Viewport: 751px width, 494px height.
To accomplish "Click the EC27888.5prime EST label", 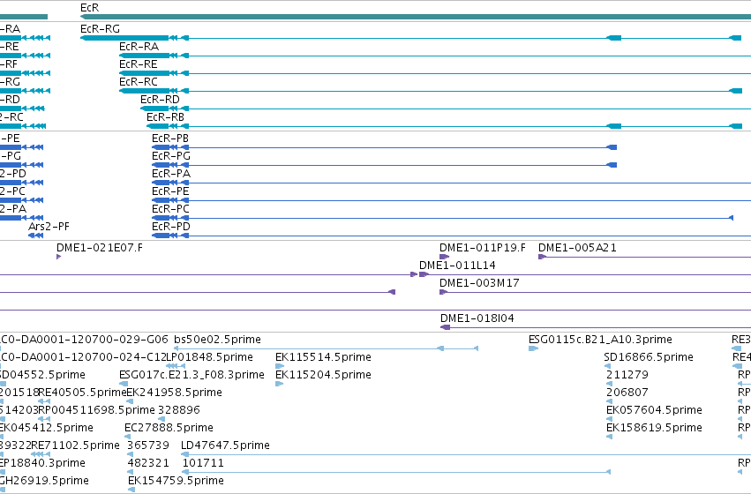I will pyautogui.click(x=169, y=429).
